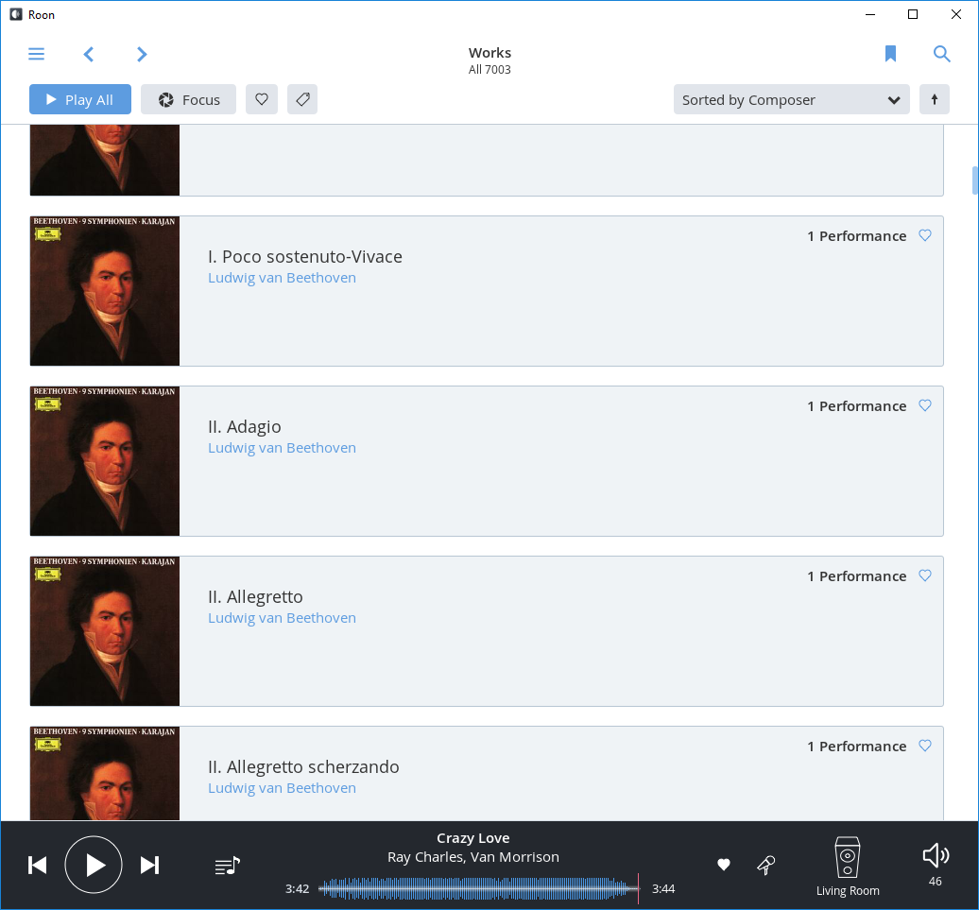Screen dimensions: 979x910
Task: Click the Play All button
Action: coord(80,99)
